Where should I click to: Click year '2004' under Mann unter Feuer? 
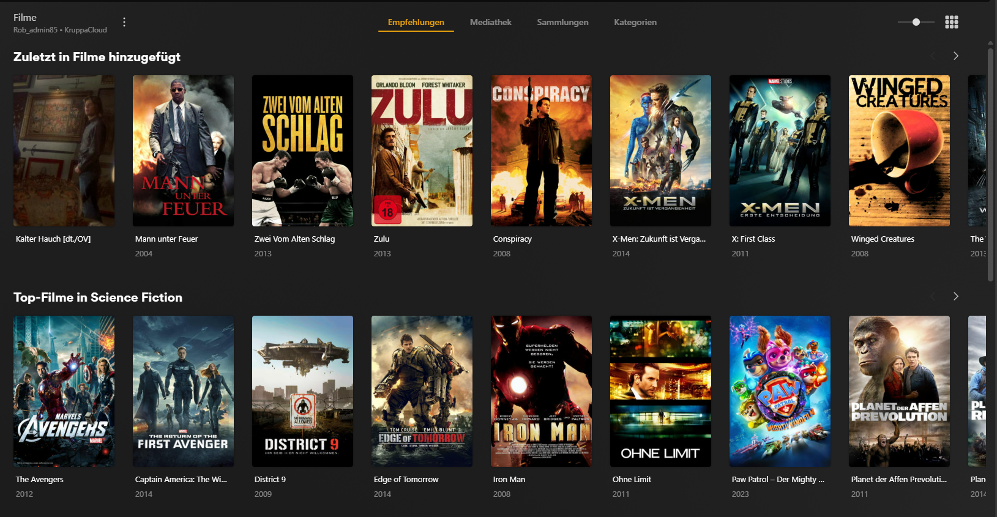click(x=144, y=254)
